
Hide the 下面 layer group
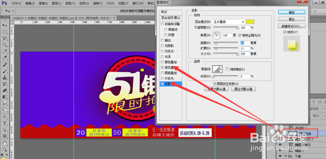[x=280, y=156]
